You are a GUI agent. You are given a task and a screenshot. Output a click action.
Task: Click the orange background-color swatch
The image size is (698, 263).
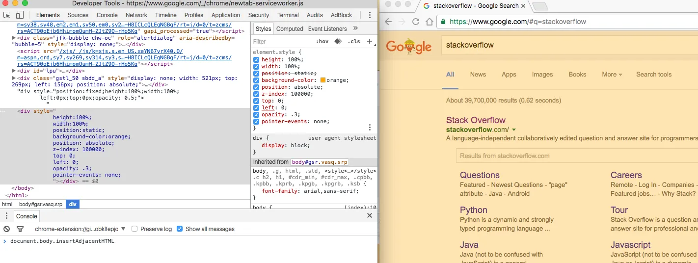[x=322, y=80]
